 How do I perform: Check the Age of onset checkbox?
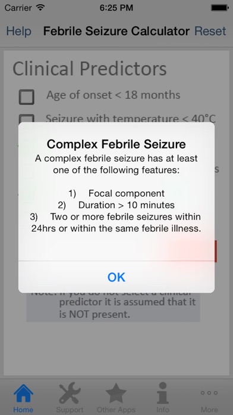tap(26, 97)
